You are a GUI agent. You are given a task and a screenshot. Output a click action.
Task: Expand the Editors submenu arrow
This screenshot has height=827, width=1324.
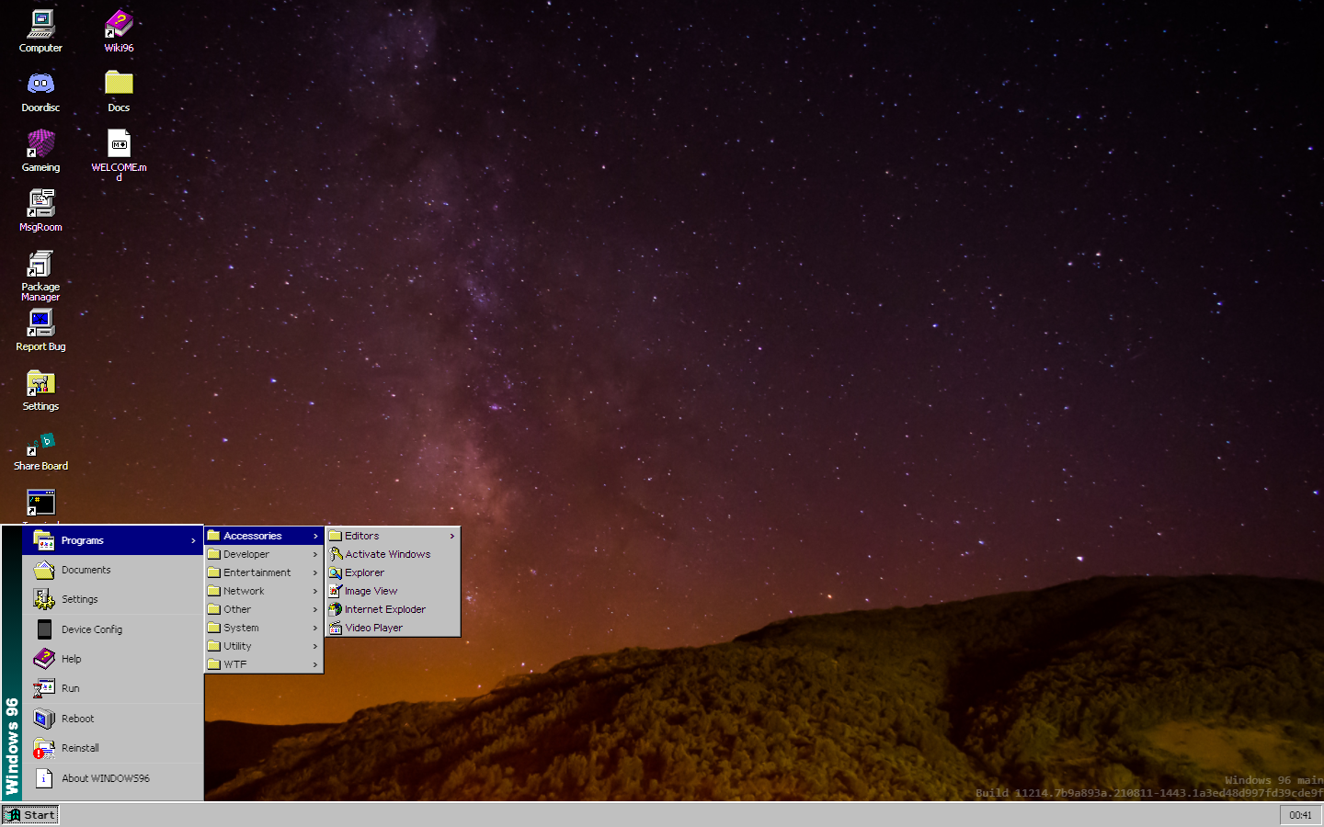click(x=452, y=536)
